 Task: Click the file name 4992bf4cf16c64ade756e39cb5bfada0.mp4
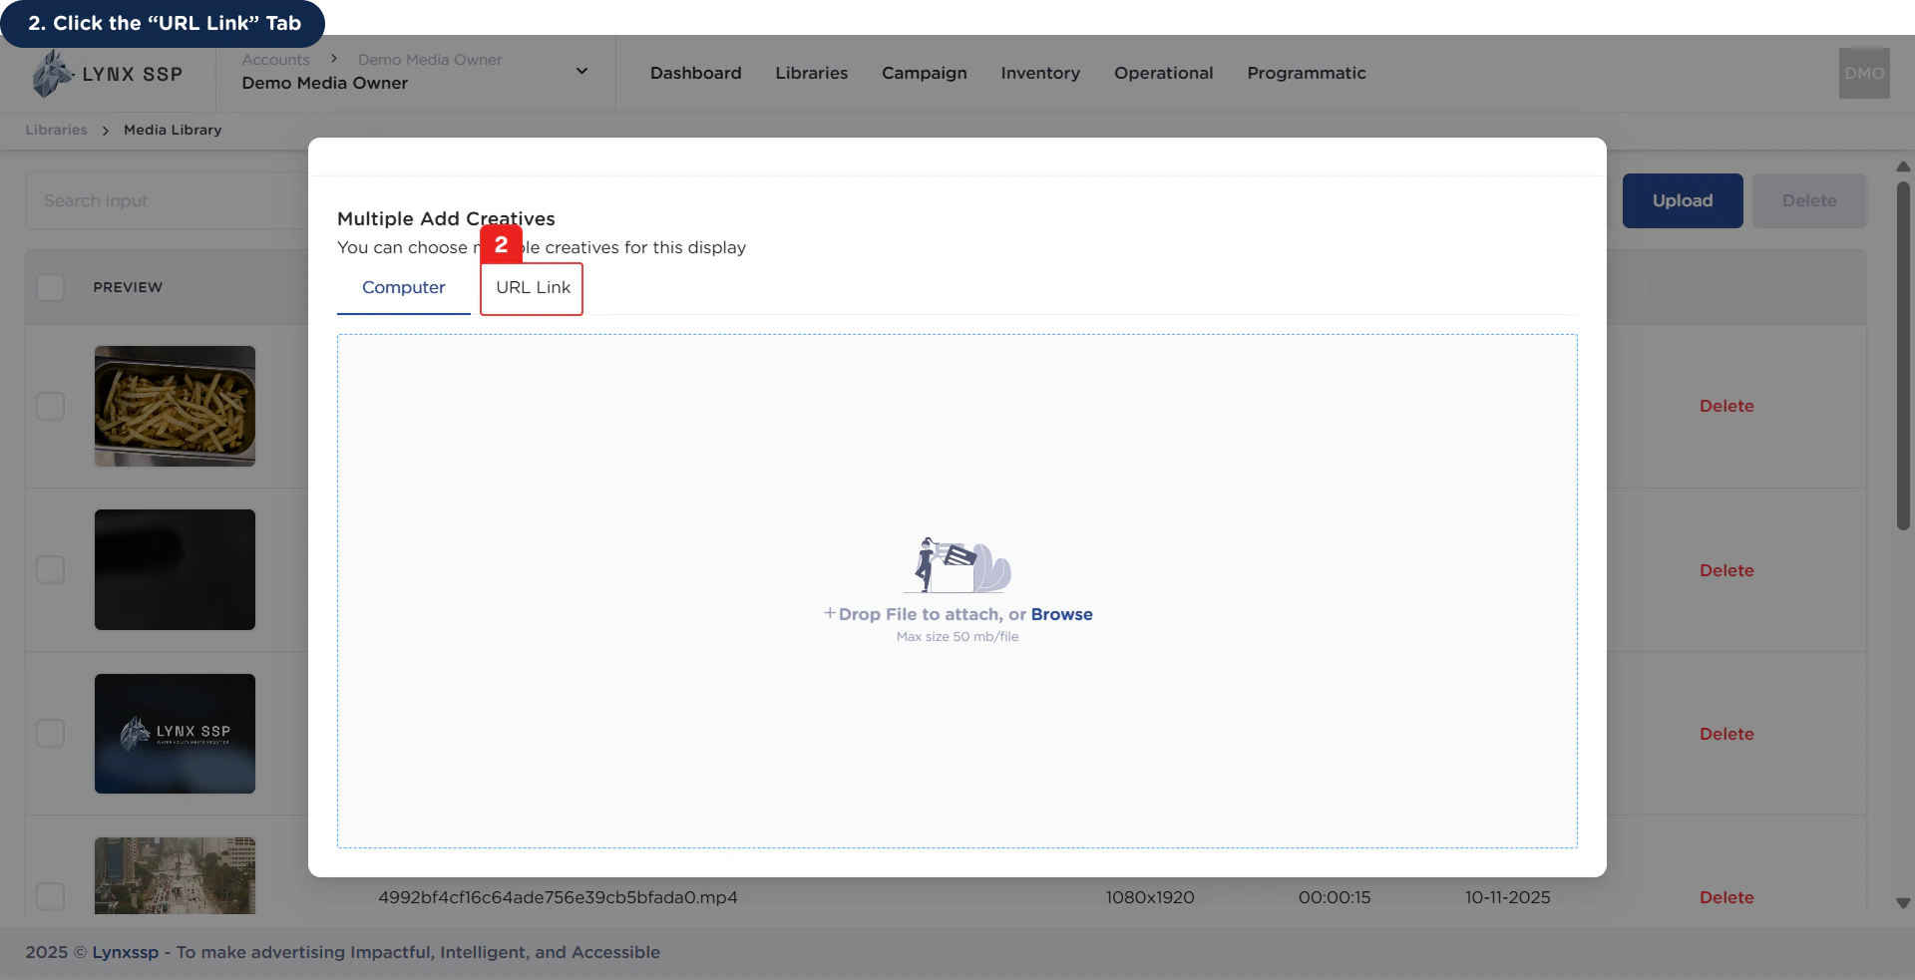pyautogui.click(x=558, y=897)
